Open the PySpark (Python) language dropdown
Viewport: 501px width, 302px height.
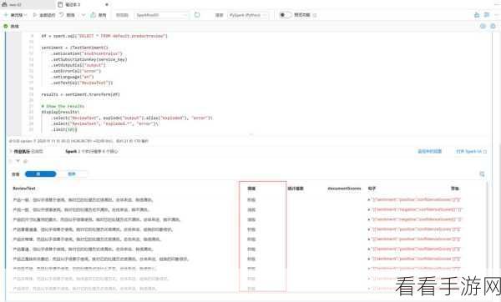[248, 15]
